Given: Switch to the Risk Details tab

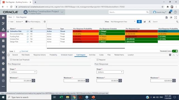Looking at the screenshot, I should coord(25,55).
